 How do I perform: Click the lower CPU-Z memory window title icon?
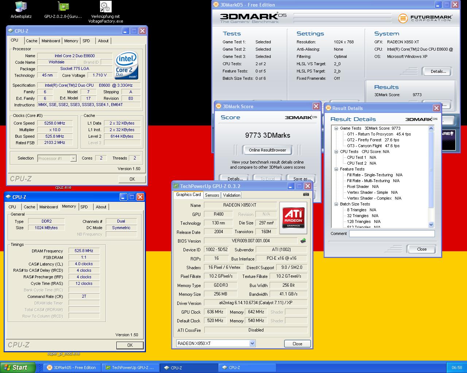click(x=8, y=197)
